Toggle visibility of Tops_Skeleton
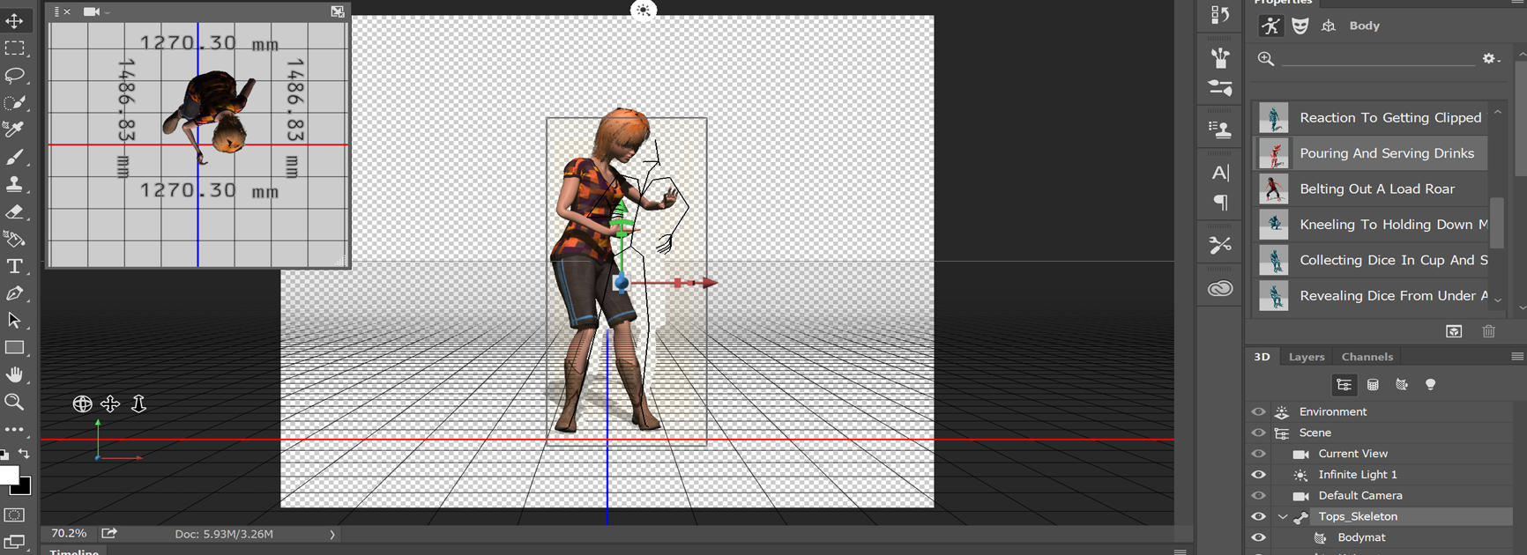The height and width of the screenshot is (555, 1527). [1258, 517]
